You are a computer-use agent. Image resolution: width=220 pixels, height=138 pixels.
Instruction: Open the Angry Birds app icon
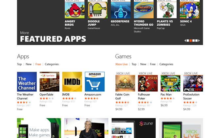coord(75,9)
